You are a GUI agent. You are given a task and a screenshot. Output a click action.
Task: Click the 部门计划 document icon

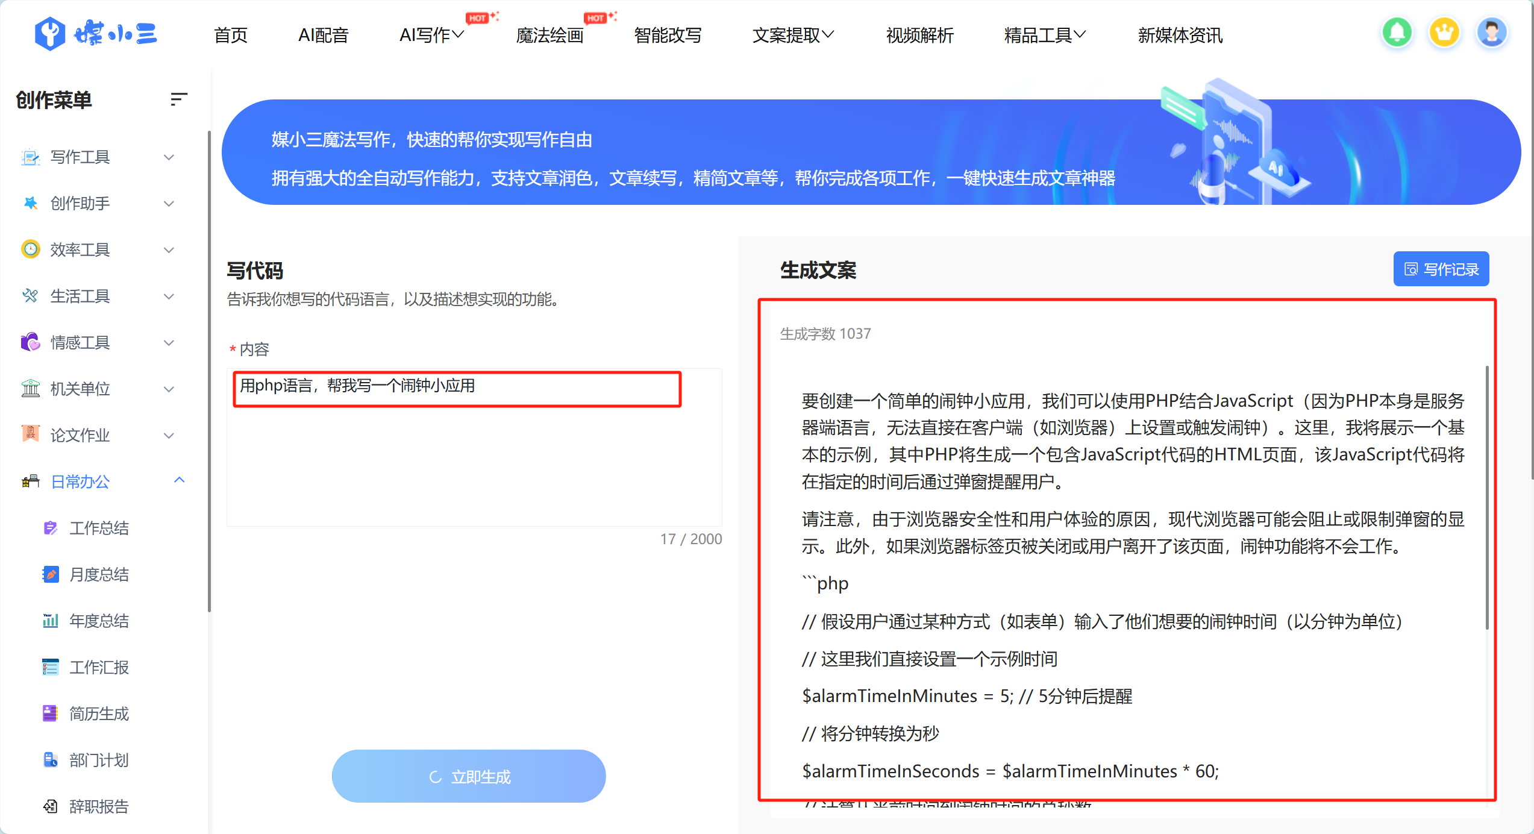point(51,760)
